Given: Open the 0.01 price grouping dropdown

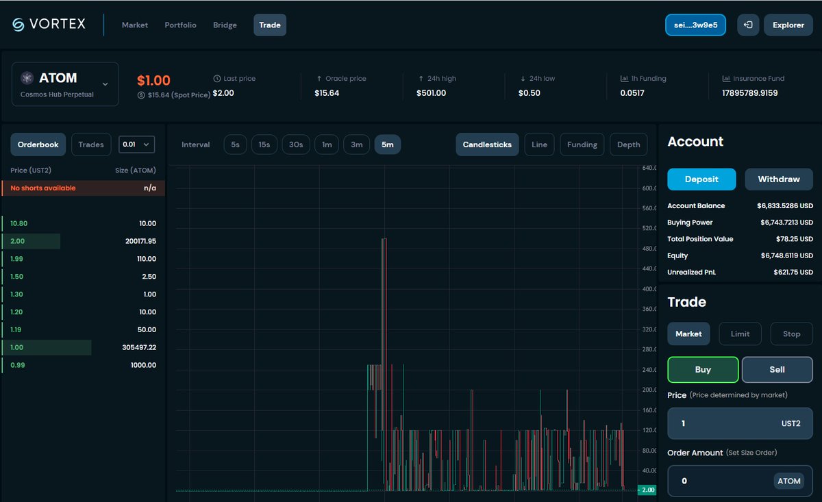Looking at the screenshot, I should click(x=136, y=145).
